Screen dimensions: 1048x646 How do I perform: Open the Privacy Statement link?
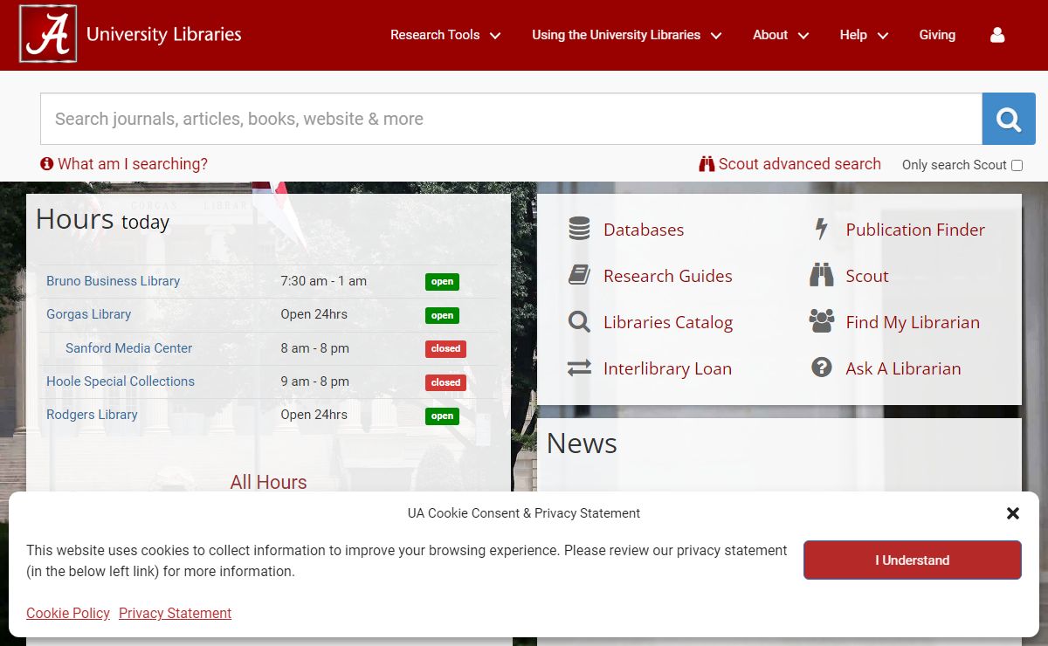[x=175, y=613]
